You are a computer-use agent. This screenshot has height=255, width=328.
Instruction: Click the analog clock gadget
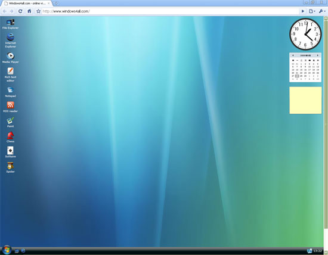[305, 34]
